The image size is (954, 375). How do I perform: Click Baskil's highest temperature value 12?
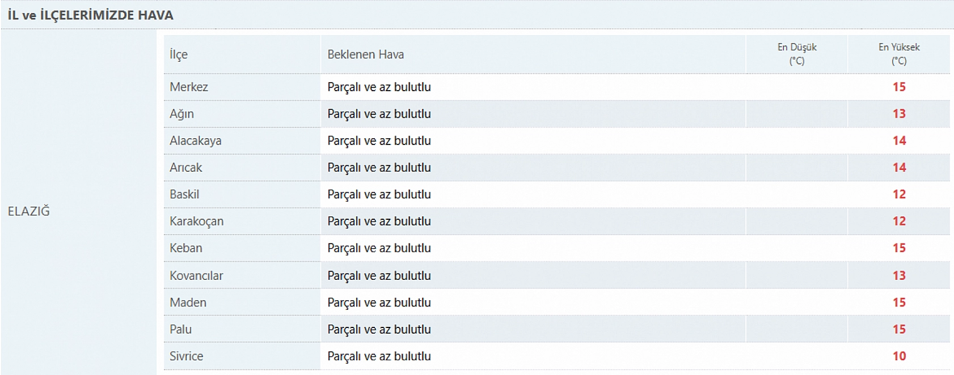pyautogui.click(x=899, y=194)
